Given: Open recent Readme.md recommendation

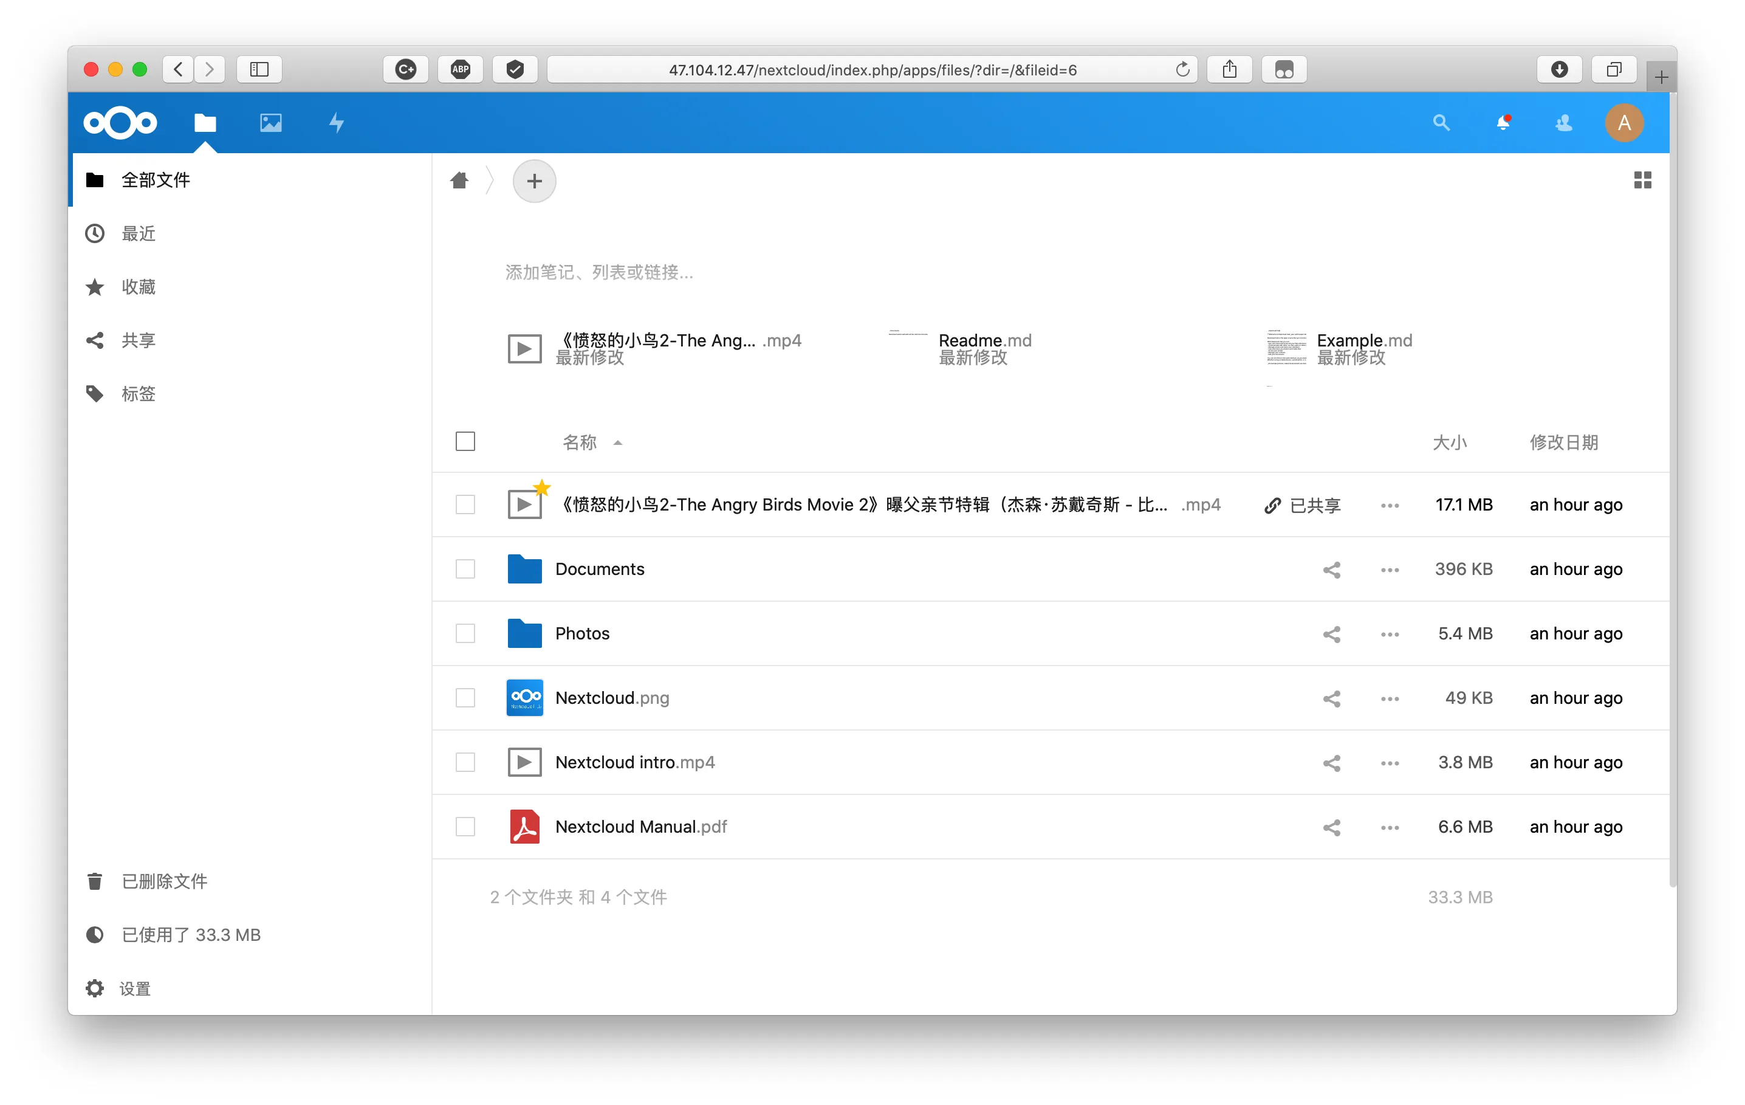Looking at the screenshot, I should click(x=960, y=349).
